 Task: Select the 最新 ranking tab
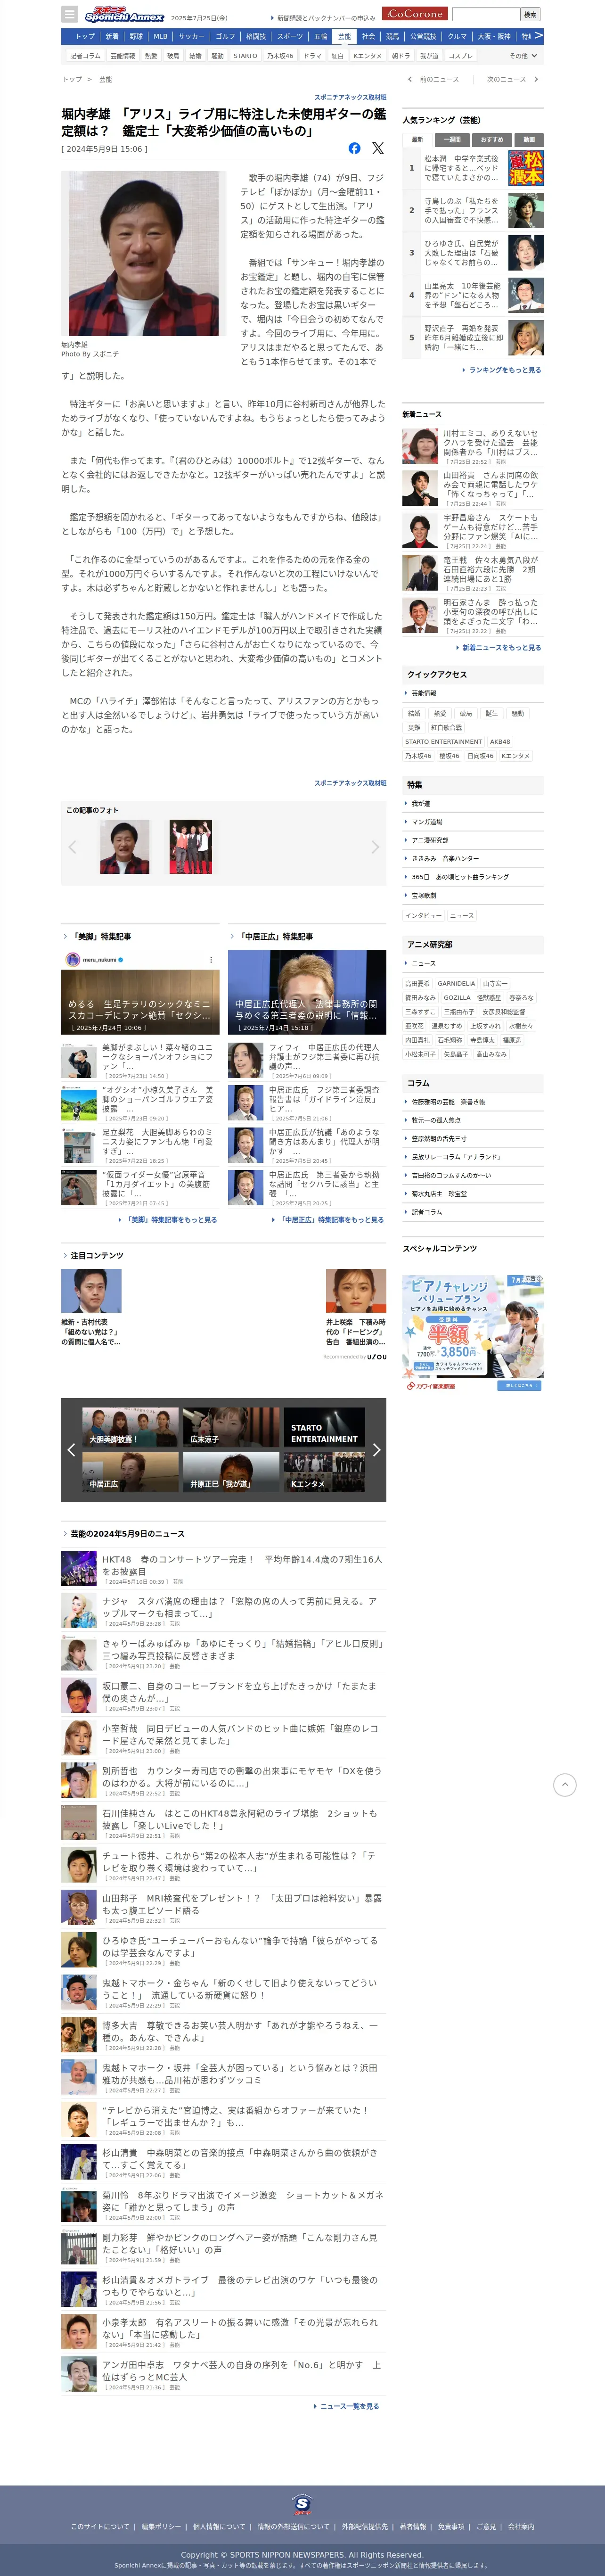(417, 140)
